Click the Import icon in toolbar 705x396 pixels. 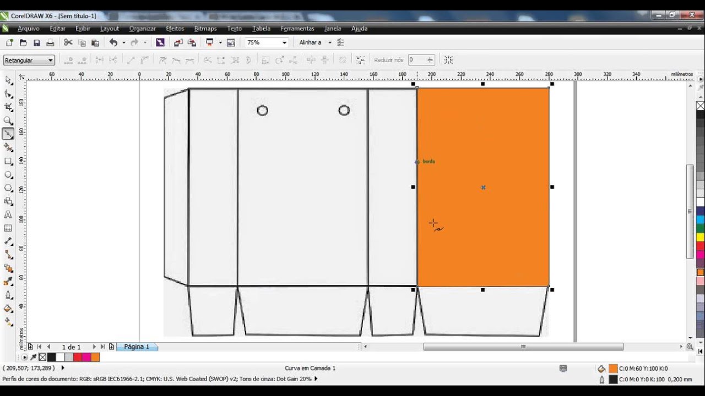coord(178,42)
